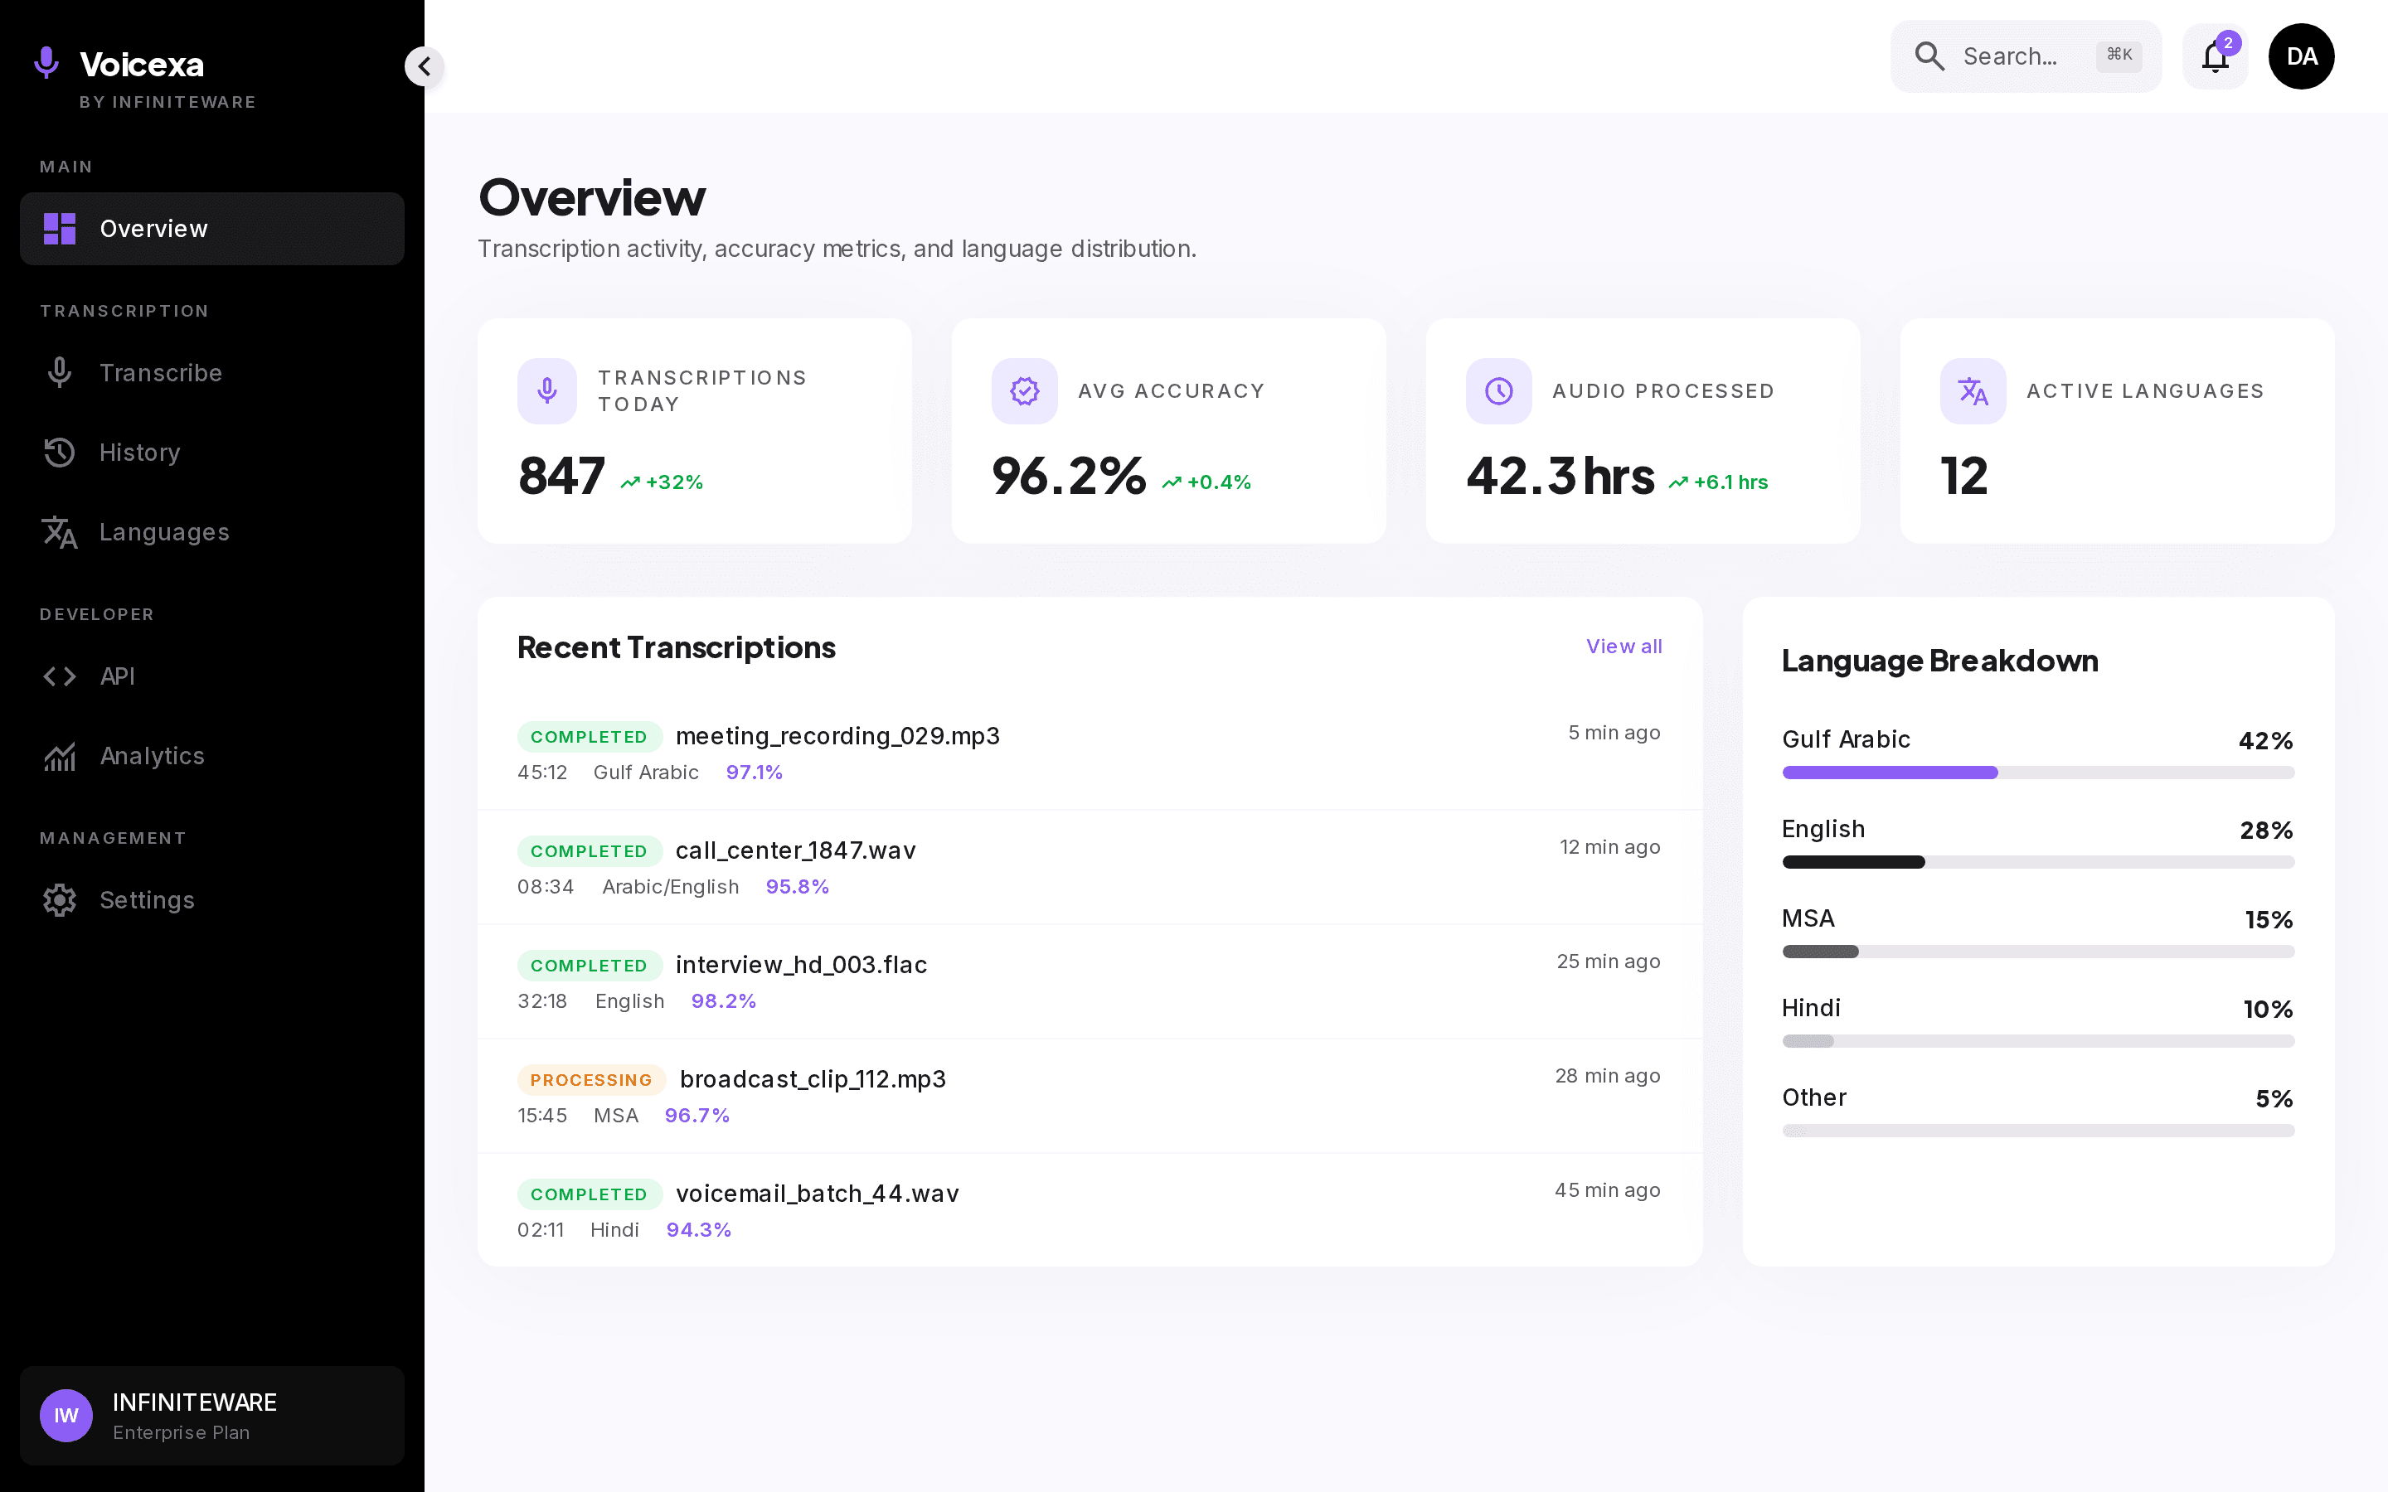Click the Transcriptions Today microphone card icon
Image resolution: width=2388 pixels, height=1492 pixels.
(x=546, y=390)
